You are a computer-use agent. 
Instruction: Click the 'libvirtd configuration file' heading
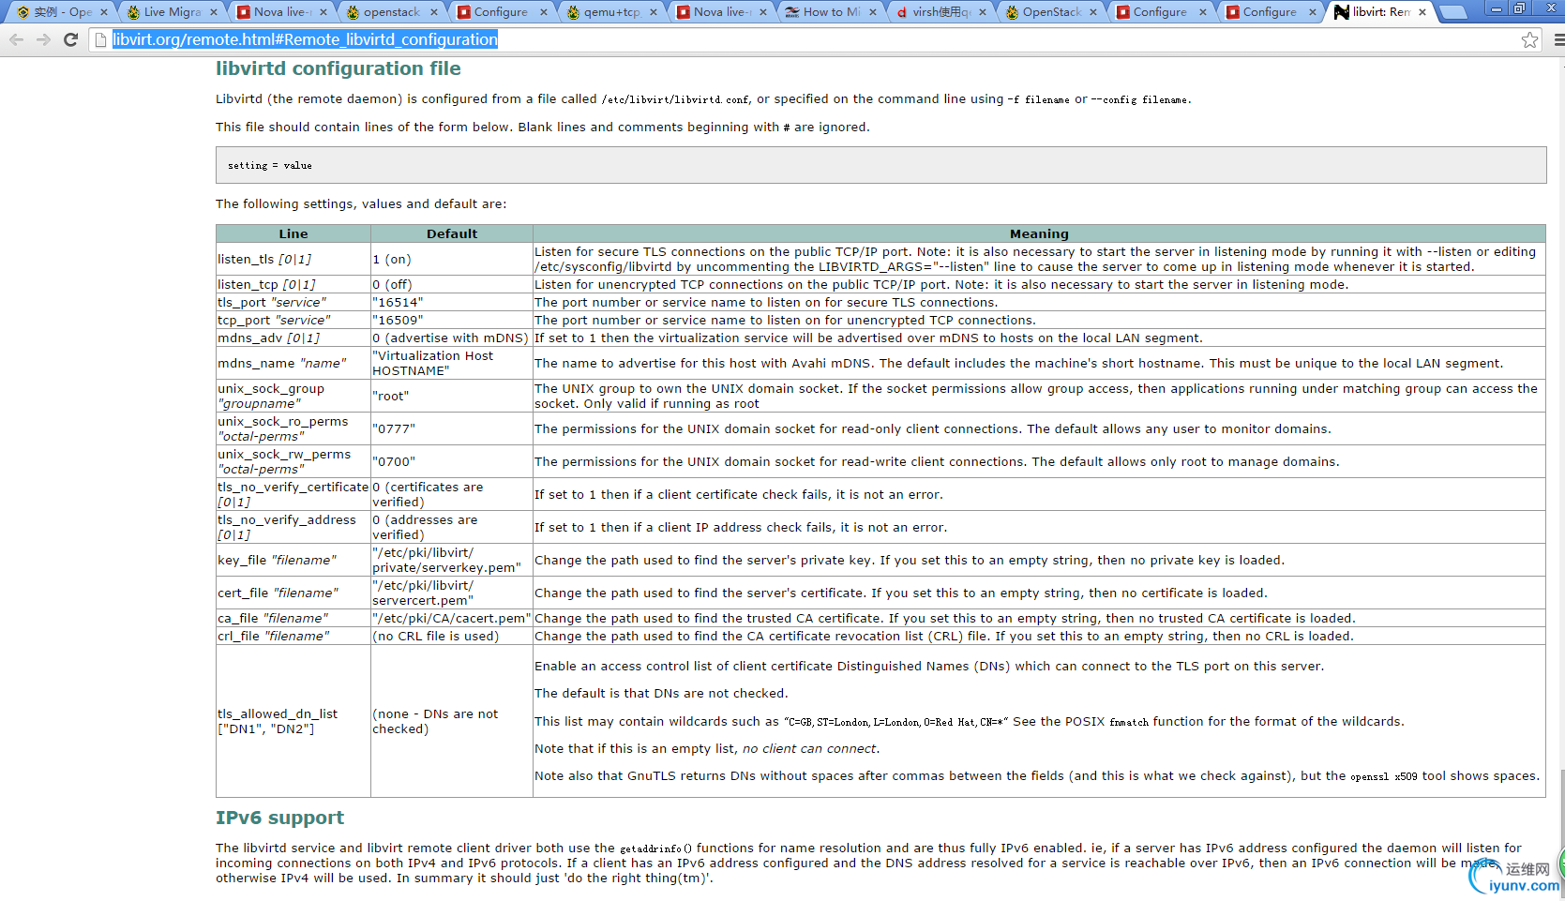(339, 68)
